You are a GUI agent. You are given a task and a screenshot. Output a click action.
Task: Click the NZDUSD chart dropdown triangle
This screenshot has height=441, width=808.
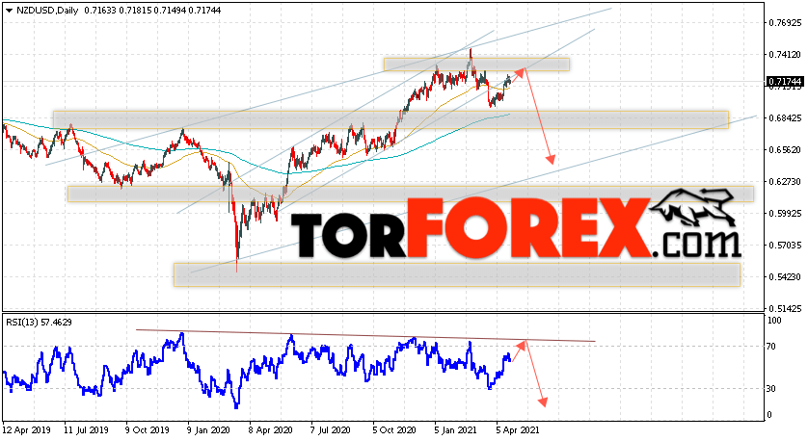[10, 10]
